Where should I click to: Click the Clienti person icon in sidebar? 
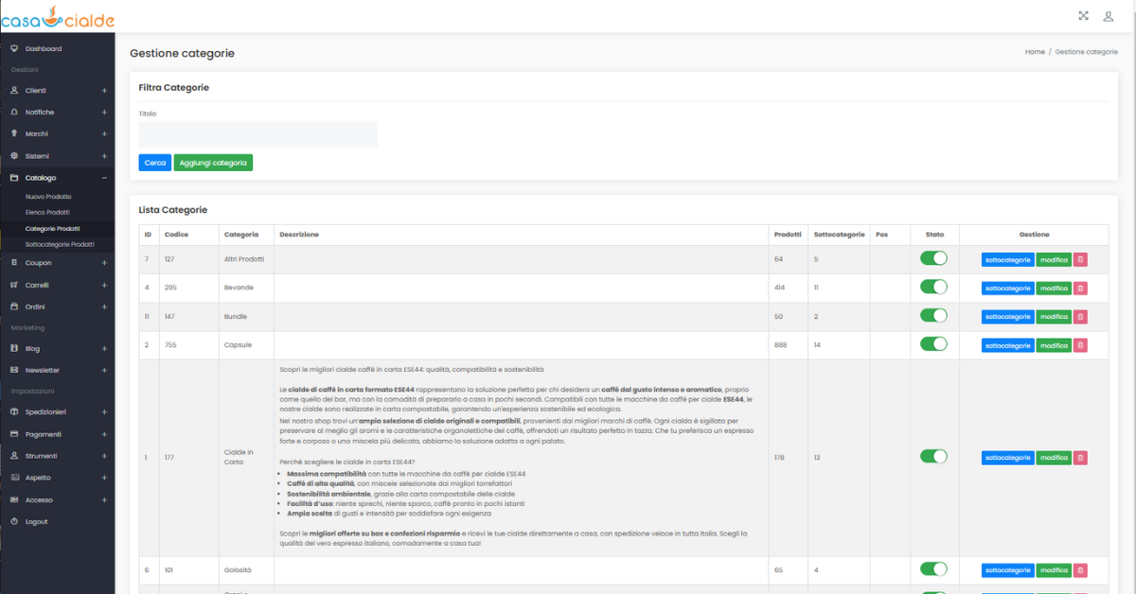click(14, 91)
